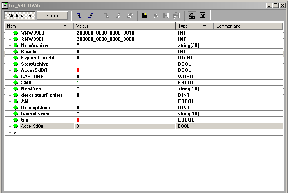
Task: Click the Valeur column header
Action: point(125,26)
